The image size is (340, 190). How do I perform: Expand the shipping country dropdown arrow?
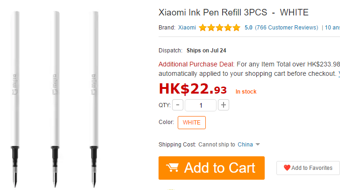coord(258,145)
